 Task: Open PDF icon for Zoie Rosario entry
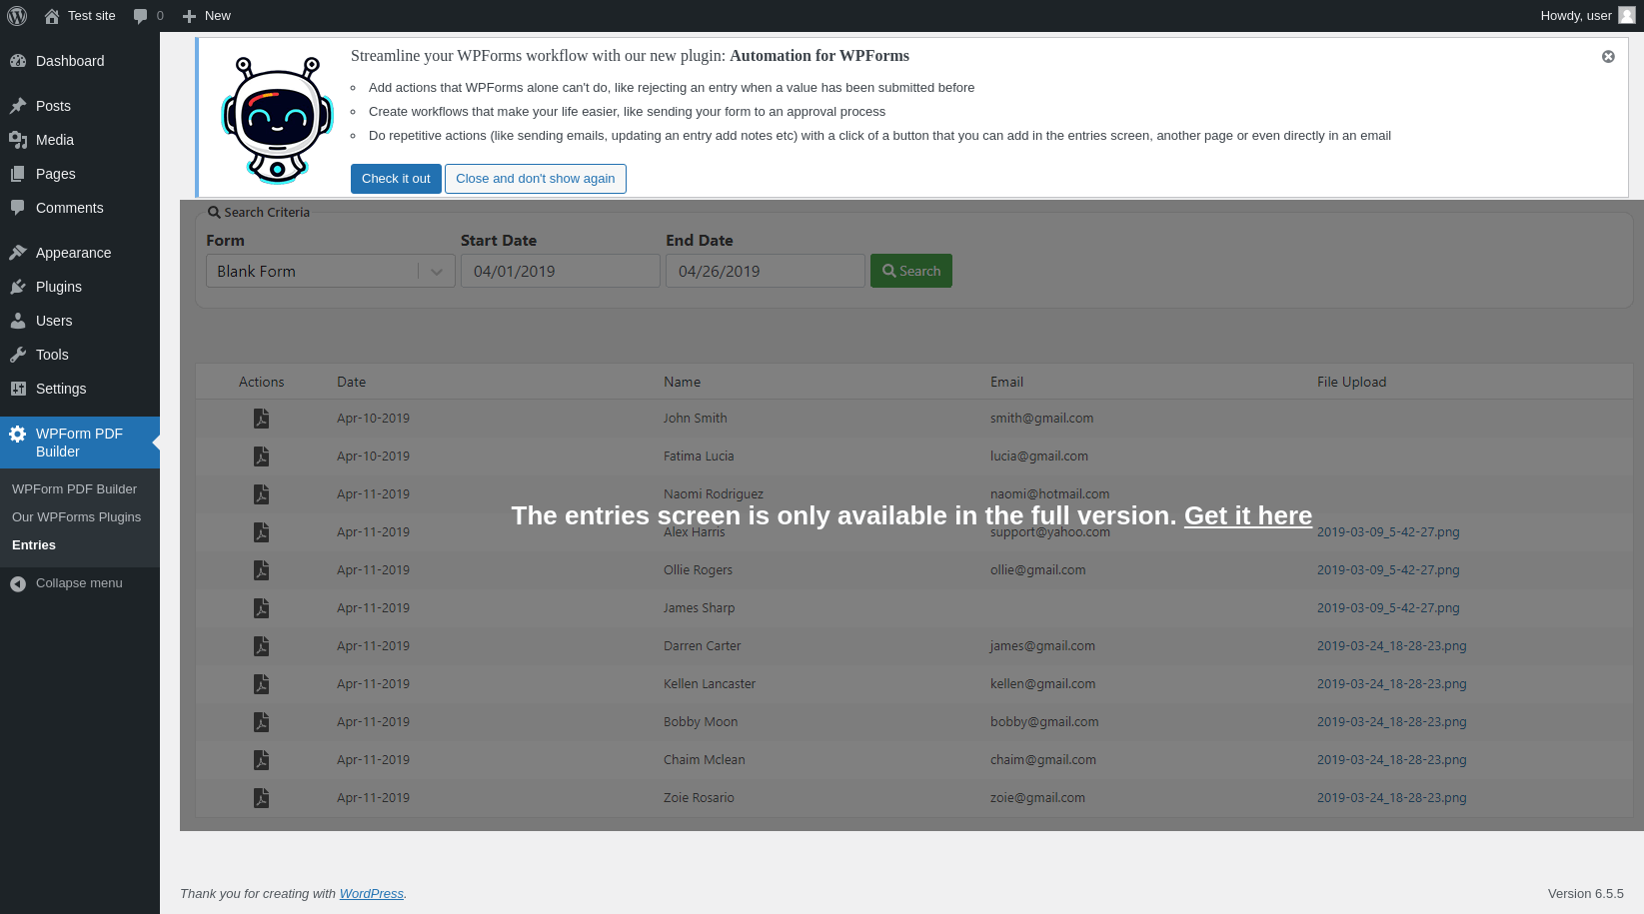tap(261, 798)
